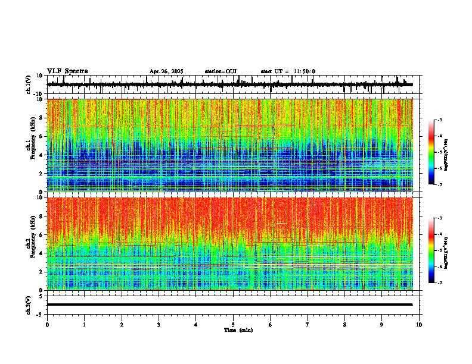This screenshot has height=364, width=472.
Task: Click the "8" kHz tick on ch.1 spectrogram axis
Action: [41, 118]
